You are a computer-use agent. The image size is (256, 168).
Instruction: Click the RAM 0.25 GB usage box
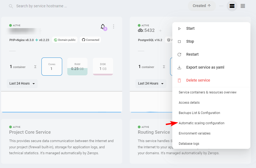77,66
